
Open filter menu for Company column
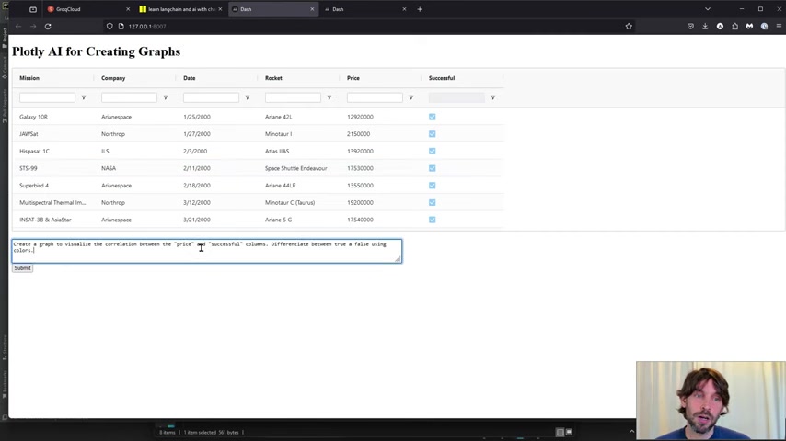pos(166,97)
